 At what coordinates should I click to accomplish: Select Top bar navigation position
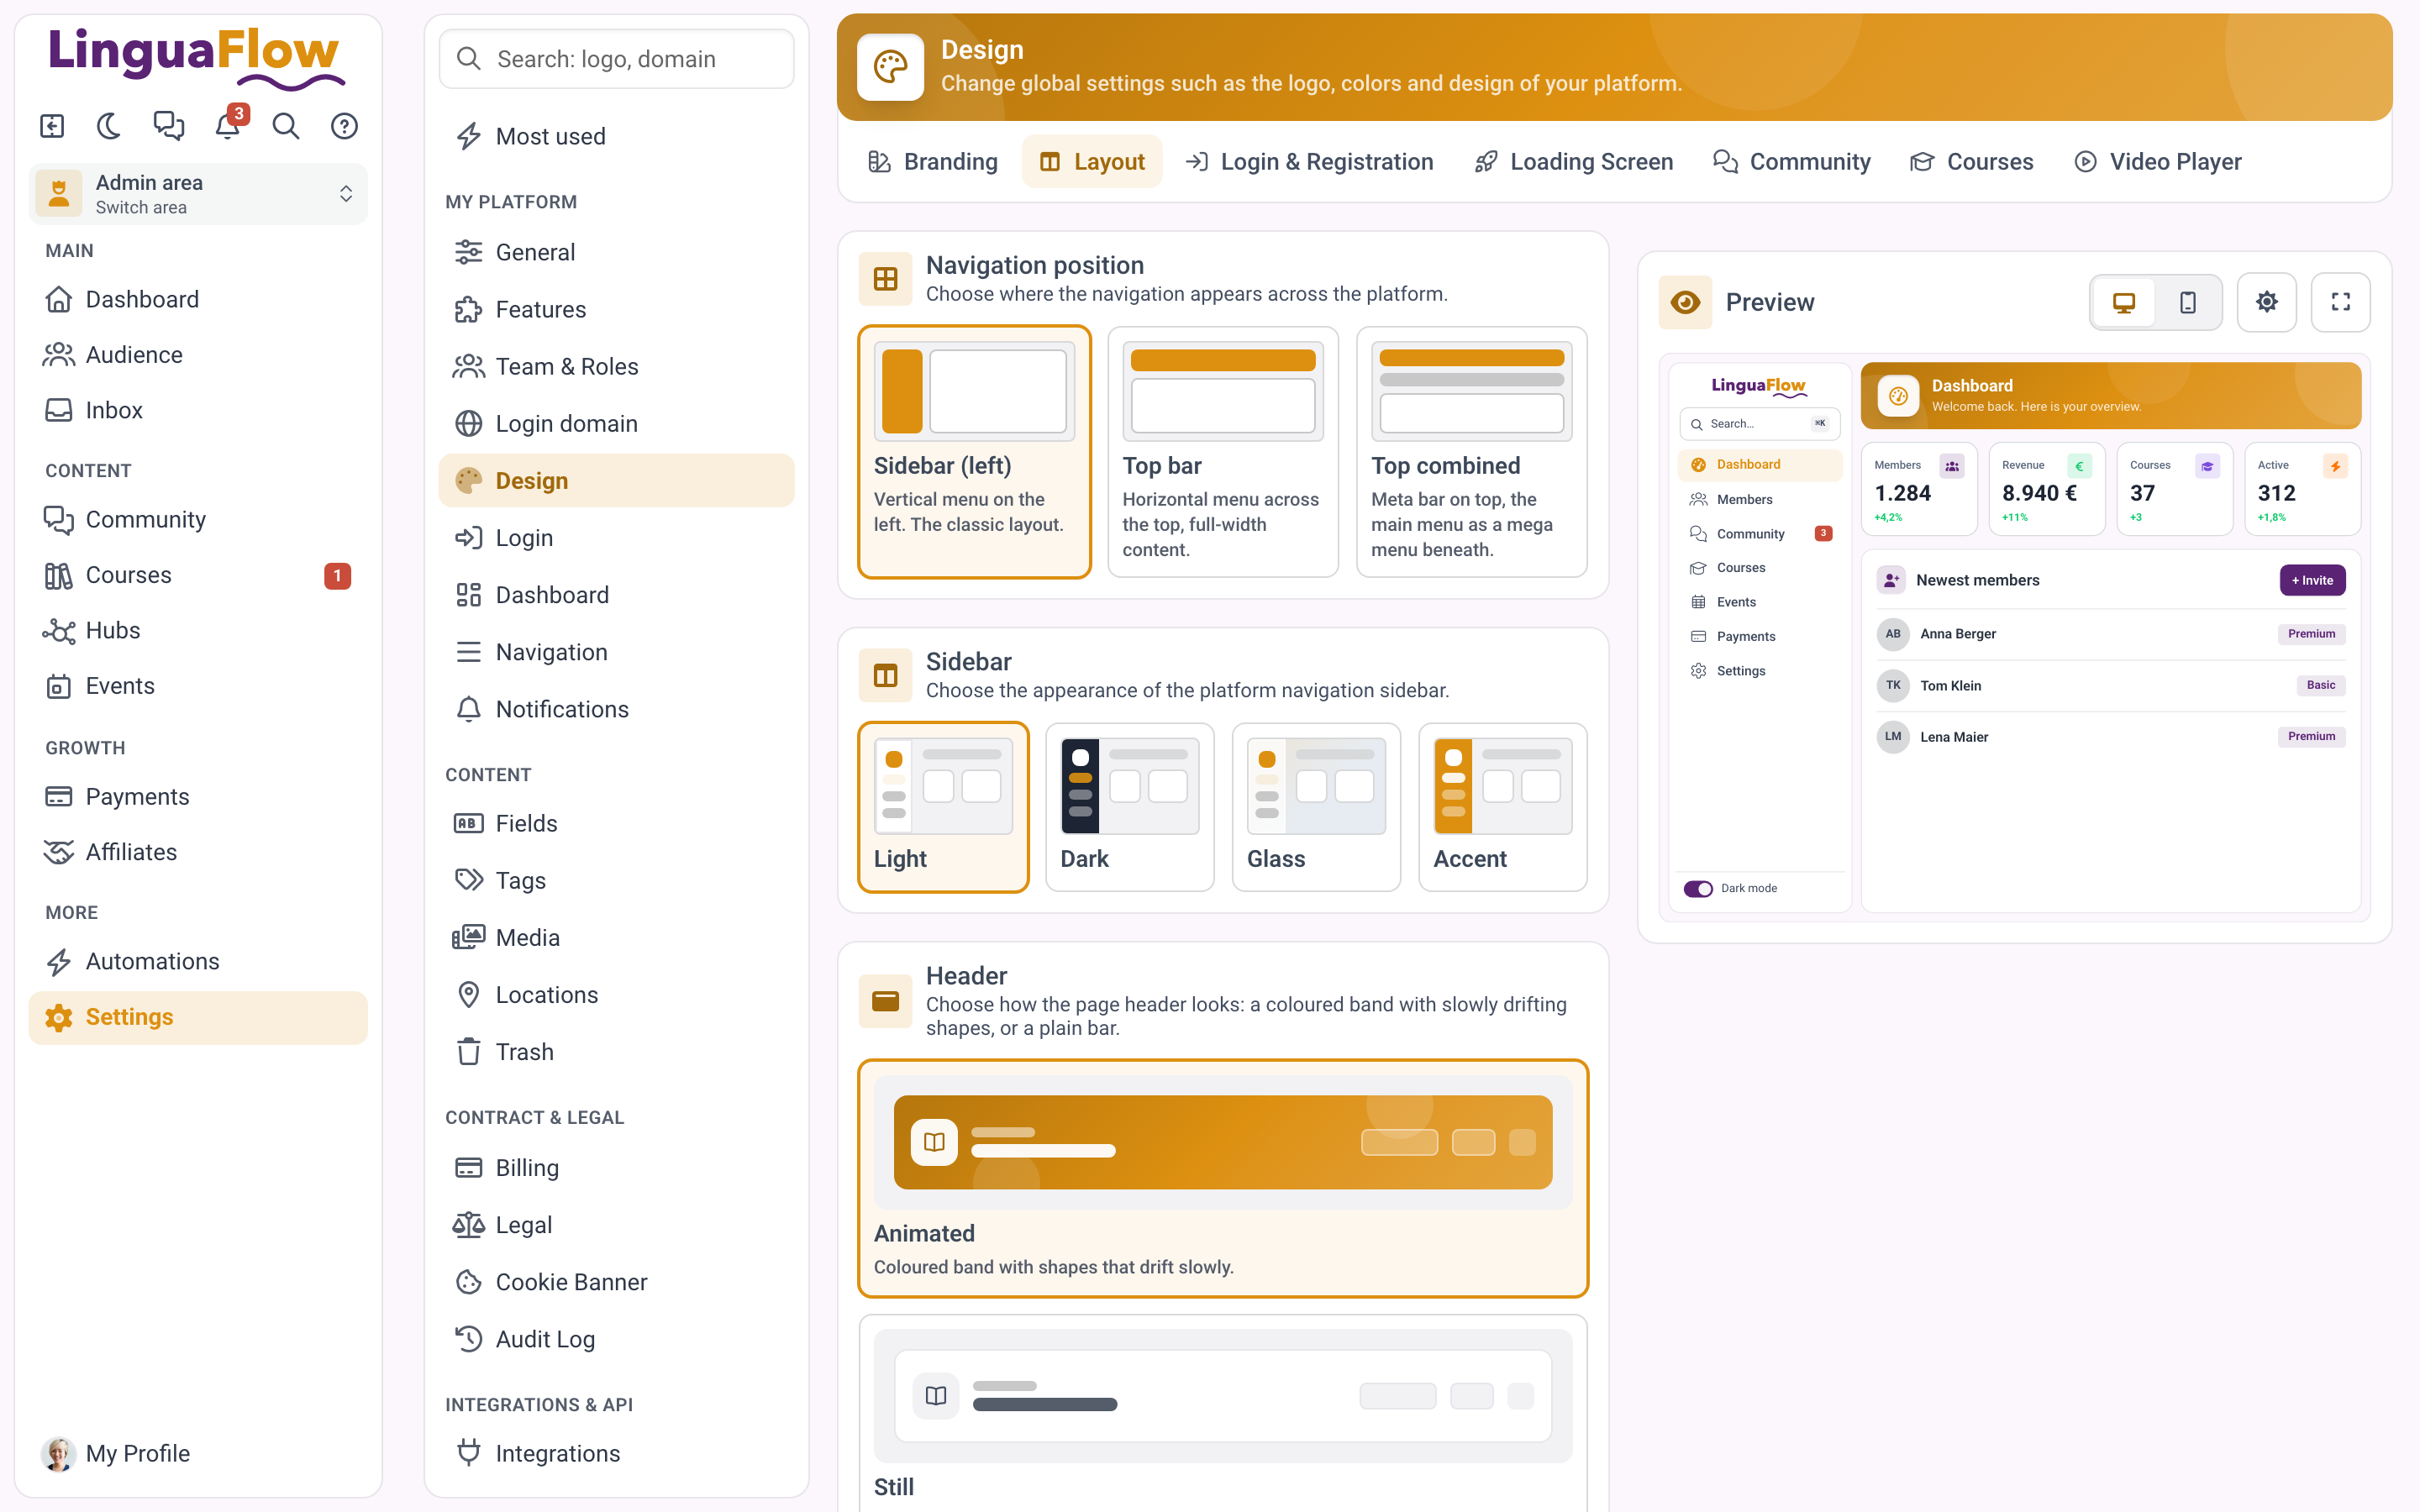[1222, 451]
